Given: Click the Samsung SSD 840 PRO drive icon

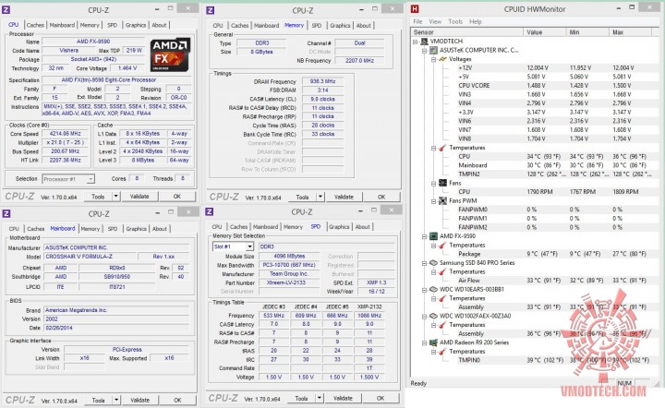Looking at the screenshot, I should click(433, 263).
